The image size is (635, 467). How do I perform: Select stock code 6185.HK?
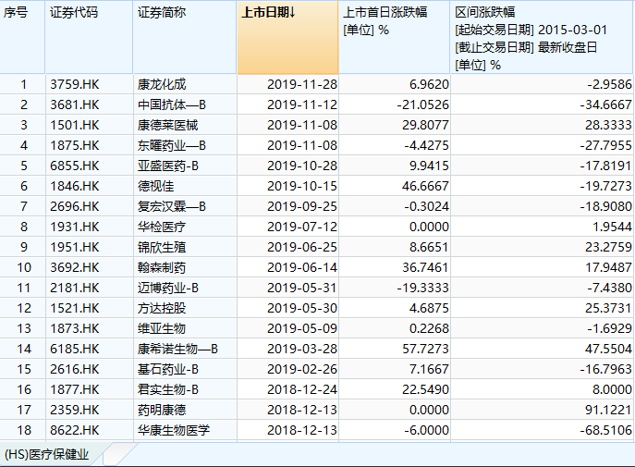(75, 349)
